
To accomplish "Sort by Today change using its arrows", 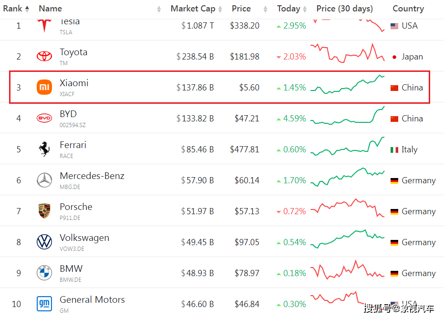I will pos(305,10).
